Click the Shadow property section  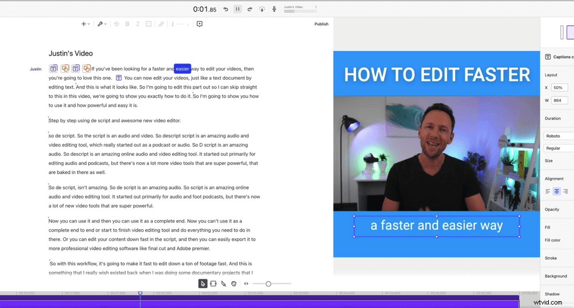552,294
